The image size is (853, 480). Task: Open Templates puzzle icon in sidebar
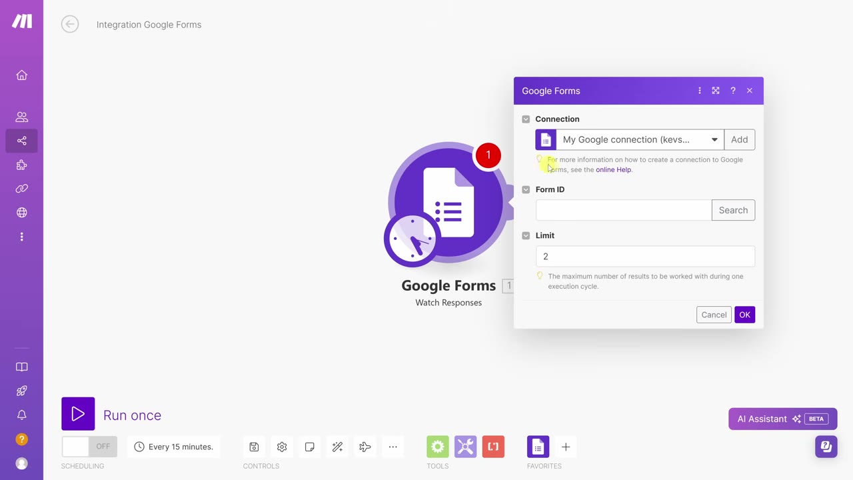[22, 165]
